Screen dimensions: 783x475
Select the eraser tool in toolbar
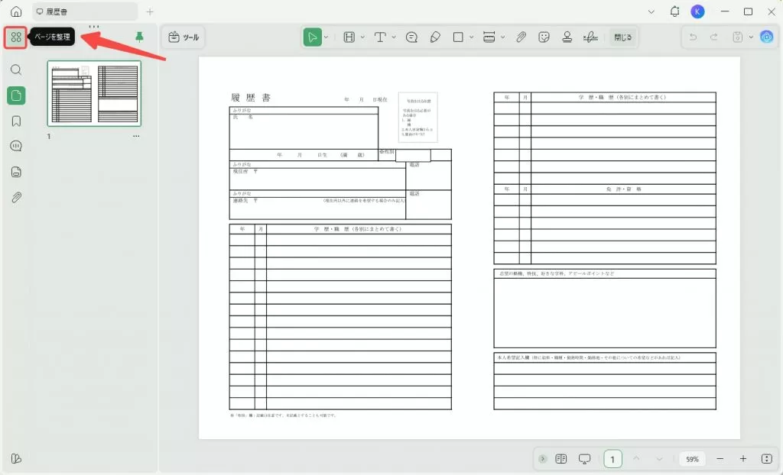coord(435,37)
